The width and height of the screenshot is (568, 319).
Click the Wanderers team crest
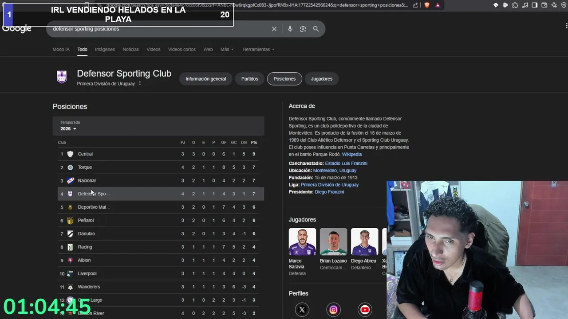point(70,287)
